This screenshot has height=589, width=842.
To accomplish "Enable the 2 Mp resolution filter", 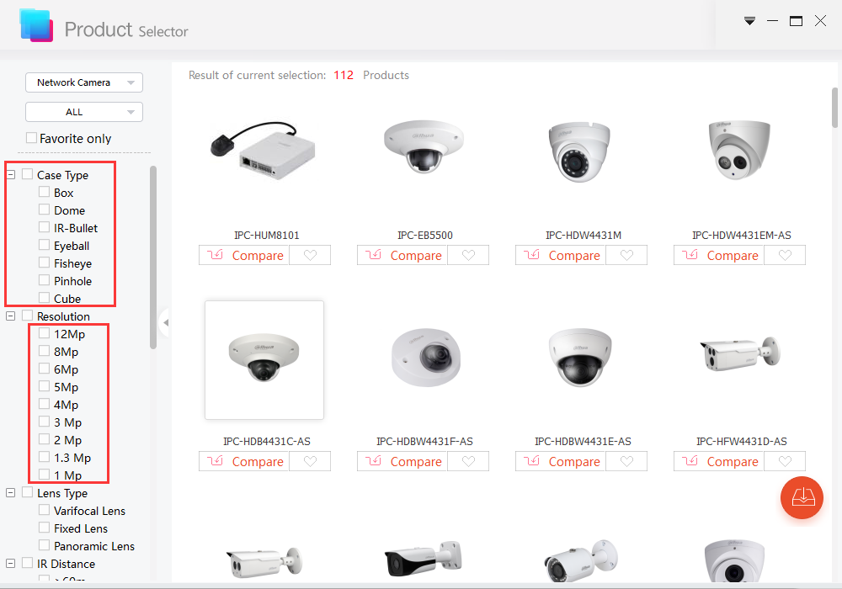I will point(44,440).
